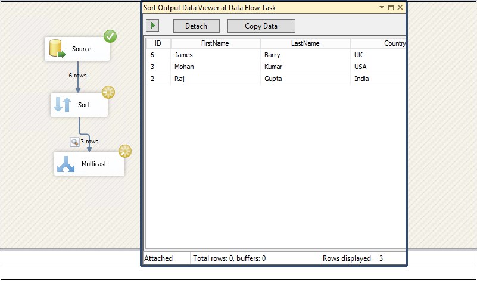Click the LastName column header
Viewport: 477px width, 281px height.
(305, 43)
